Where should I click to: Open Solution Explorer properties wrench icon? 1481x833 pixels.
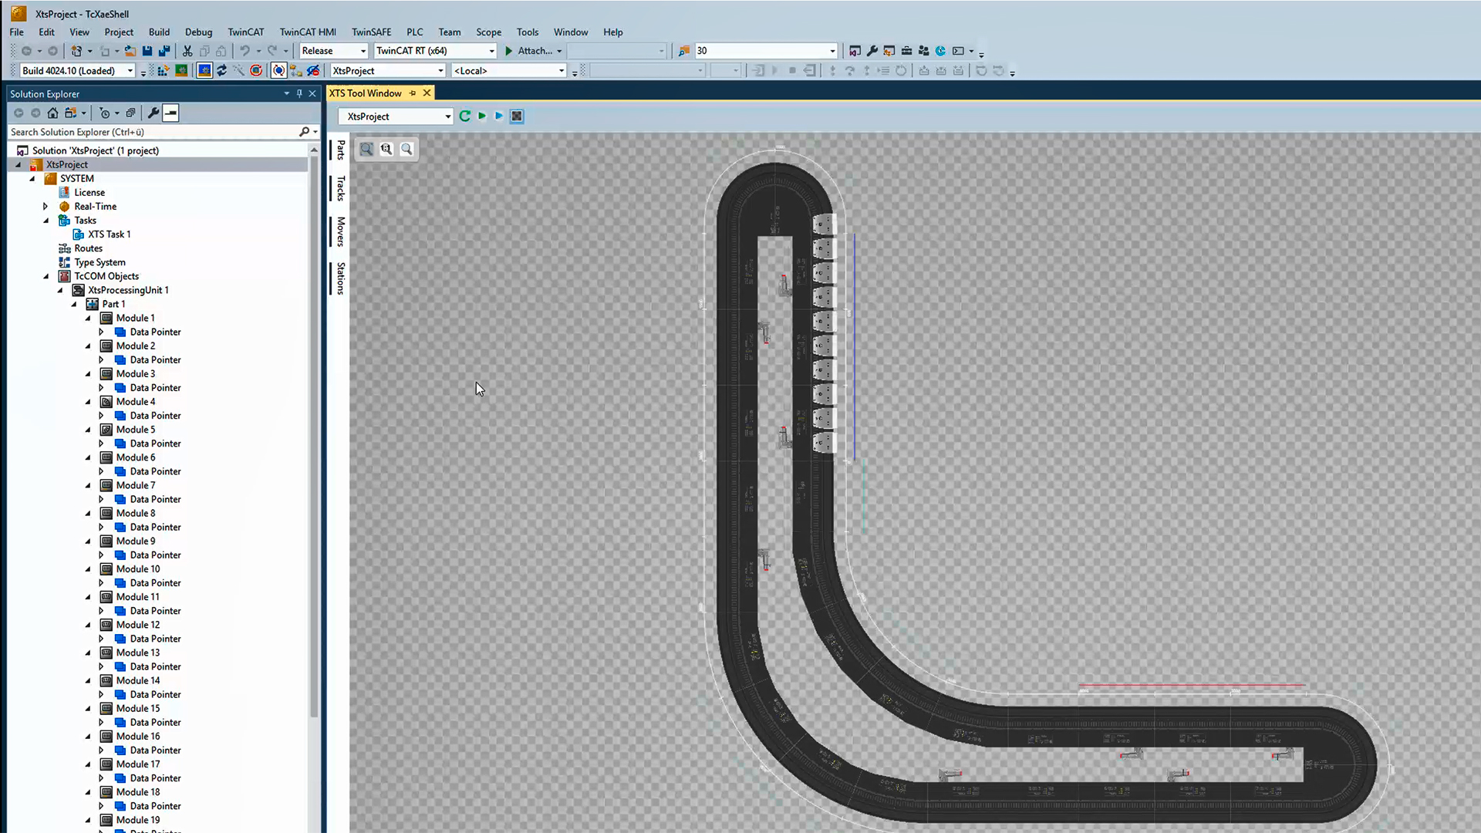(x=153, y=113)
